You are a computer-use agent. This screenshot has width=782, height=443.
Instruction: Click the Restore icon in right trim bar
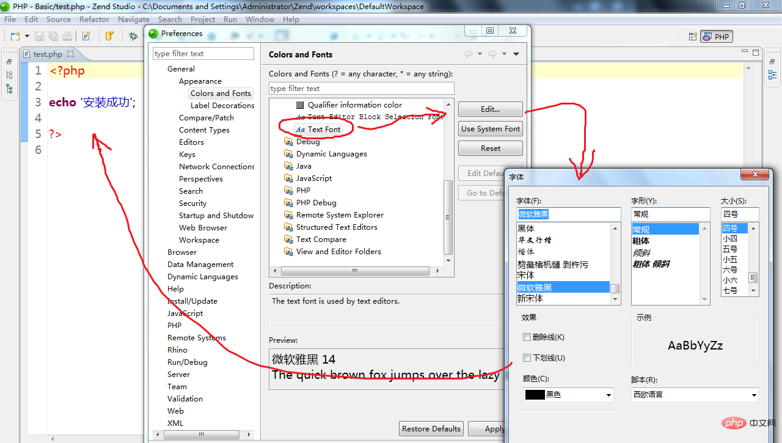click(x=772, y=62)
